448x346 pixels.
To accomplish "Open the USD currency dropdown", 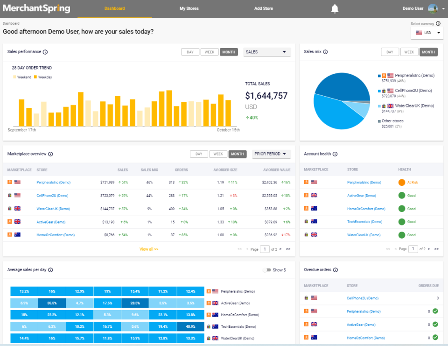I will pyautogui.click(x=427, y=33).
